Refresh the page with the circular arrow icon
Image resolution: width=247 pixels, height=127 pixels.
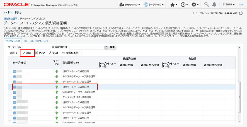[241, 13]
